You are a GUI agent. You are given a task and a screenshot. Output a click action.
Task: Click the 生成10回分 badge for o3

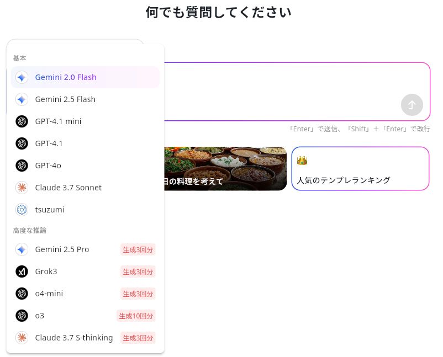click(136, 316)
